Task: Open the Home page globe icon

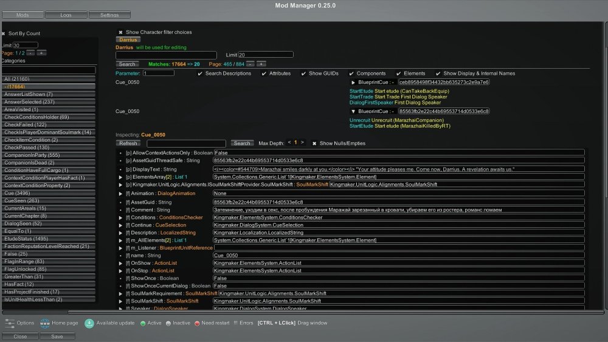Action: [45, 323]
